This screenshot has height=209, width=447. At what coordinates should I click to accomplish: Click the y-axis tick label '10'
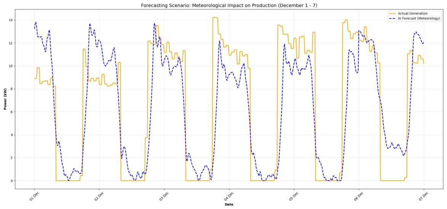click(11, 66)
